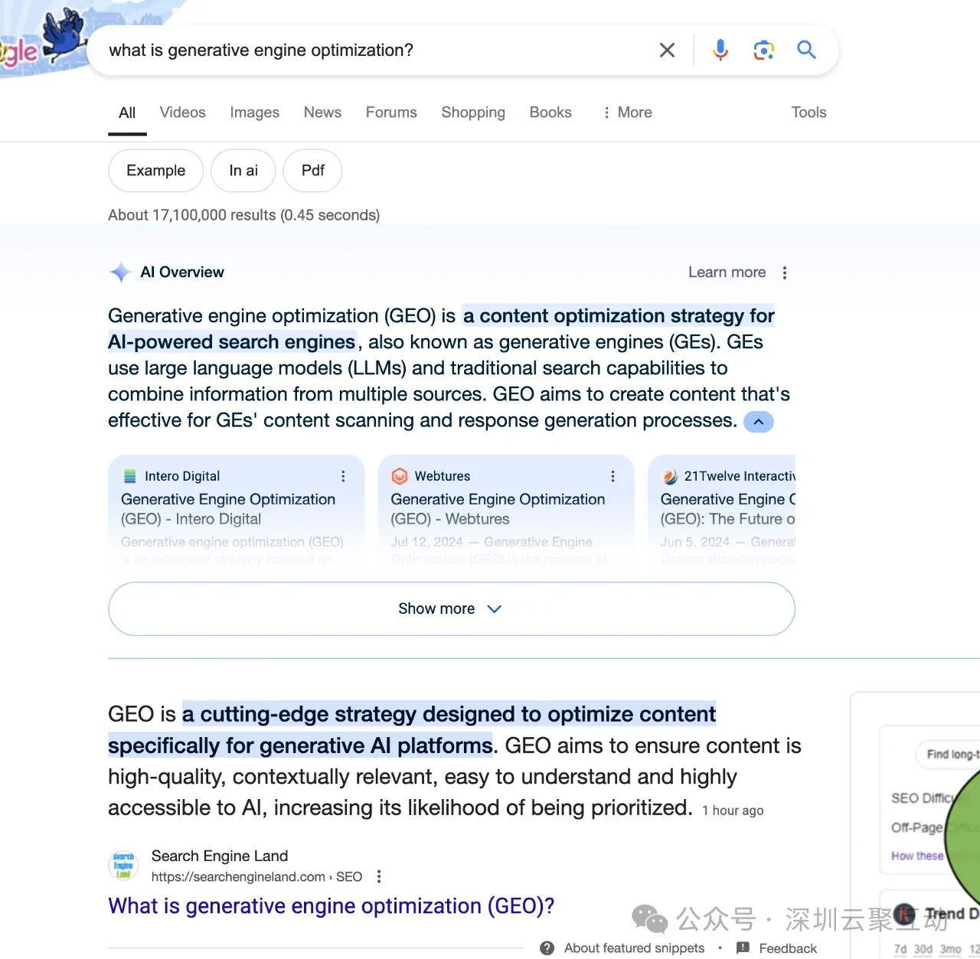Expand the AI Overview with Show more
Screen dimensions: 980x959
(x=452, y=608)
